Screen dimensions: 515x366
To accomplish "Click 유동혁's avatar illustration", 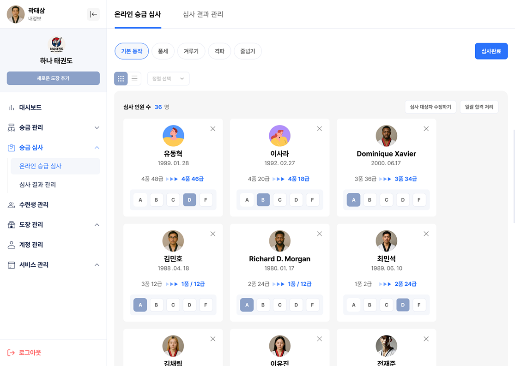I will [173, 136].
